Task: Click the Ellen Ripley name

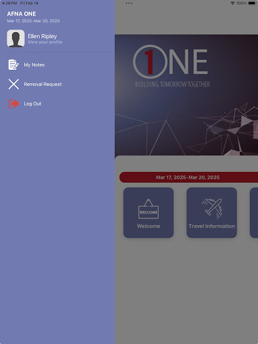Action: tap(42, 36)
